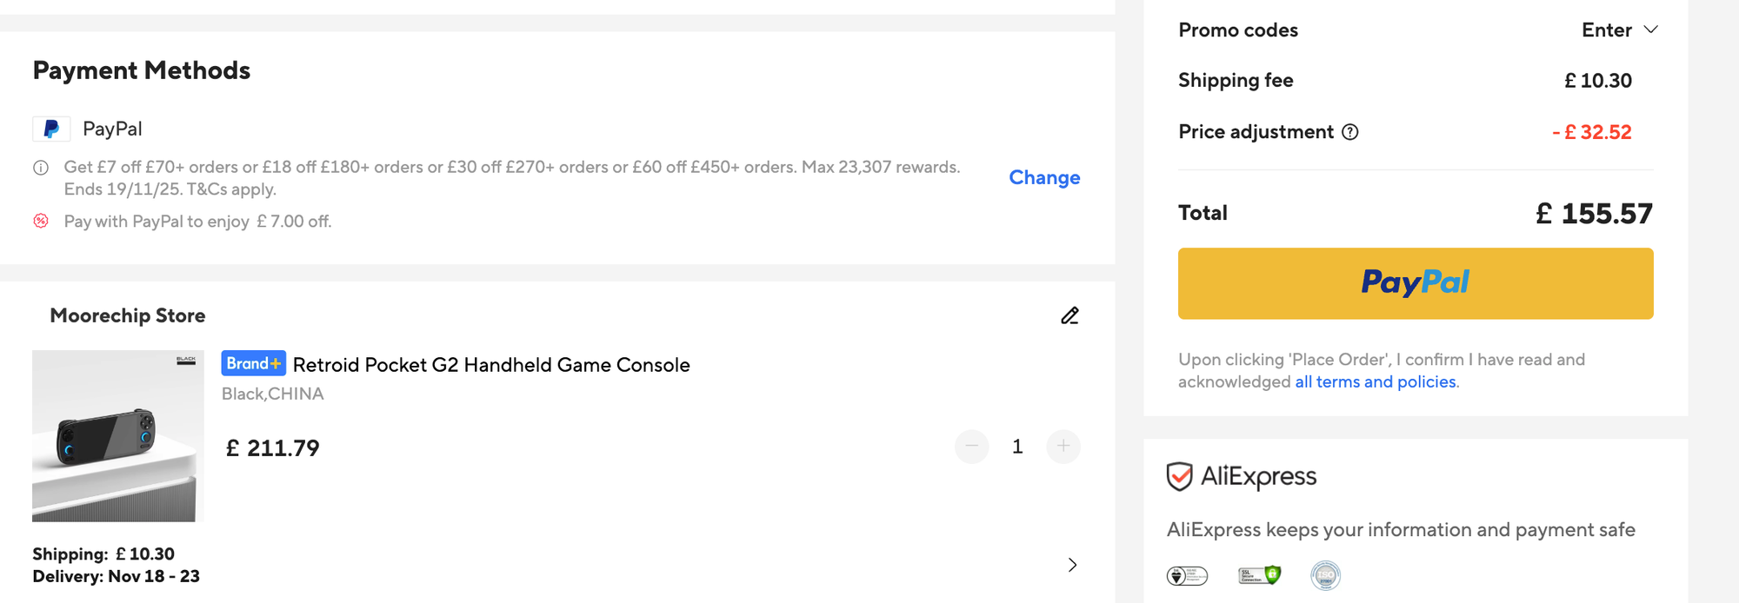Click the first security badge under AliExpress
The image size is (1739, 603).
[x=1188, y=575]
